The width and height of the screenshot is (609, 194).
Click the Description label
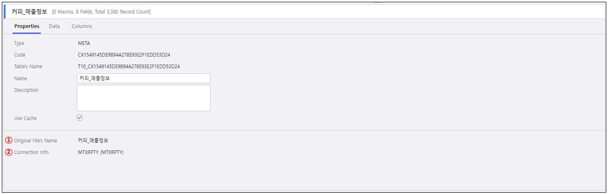point(26,90)
